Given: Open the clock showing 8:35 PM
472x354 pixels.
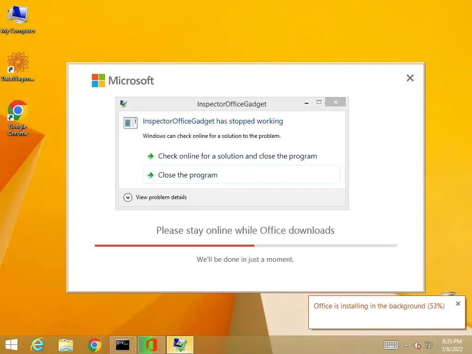Looking at the screenshot, I should (x=452, y=345).
